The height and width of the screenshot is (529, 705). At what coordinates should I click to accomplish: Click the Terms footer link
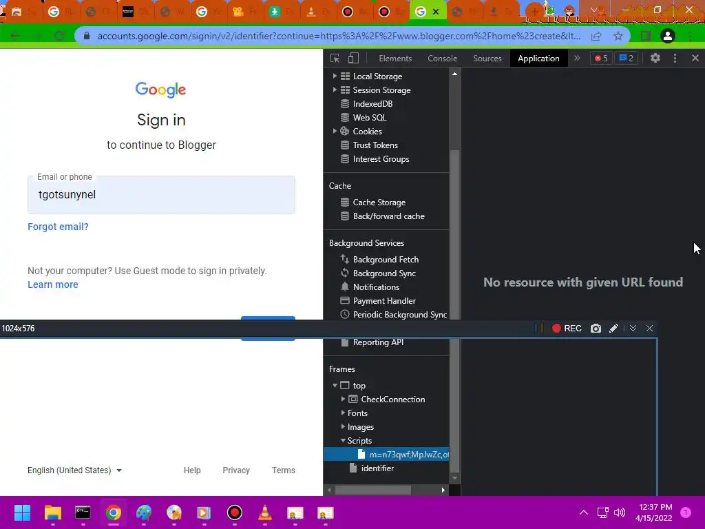[283, 470]
